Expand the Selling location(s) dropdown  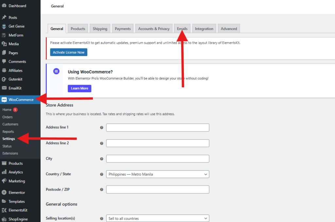click(157, 218)
